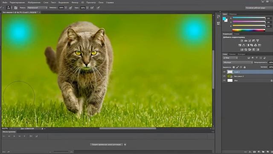Open the opacity slider arrow in options bar
Viewport: 273px width, 154px height.
(66, 8)
